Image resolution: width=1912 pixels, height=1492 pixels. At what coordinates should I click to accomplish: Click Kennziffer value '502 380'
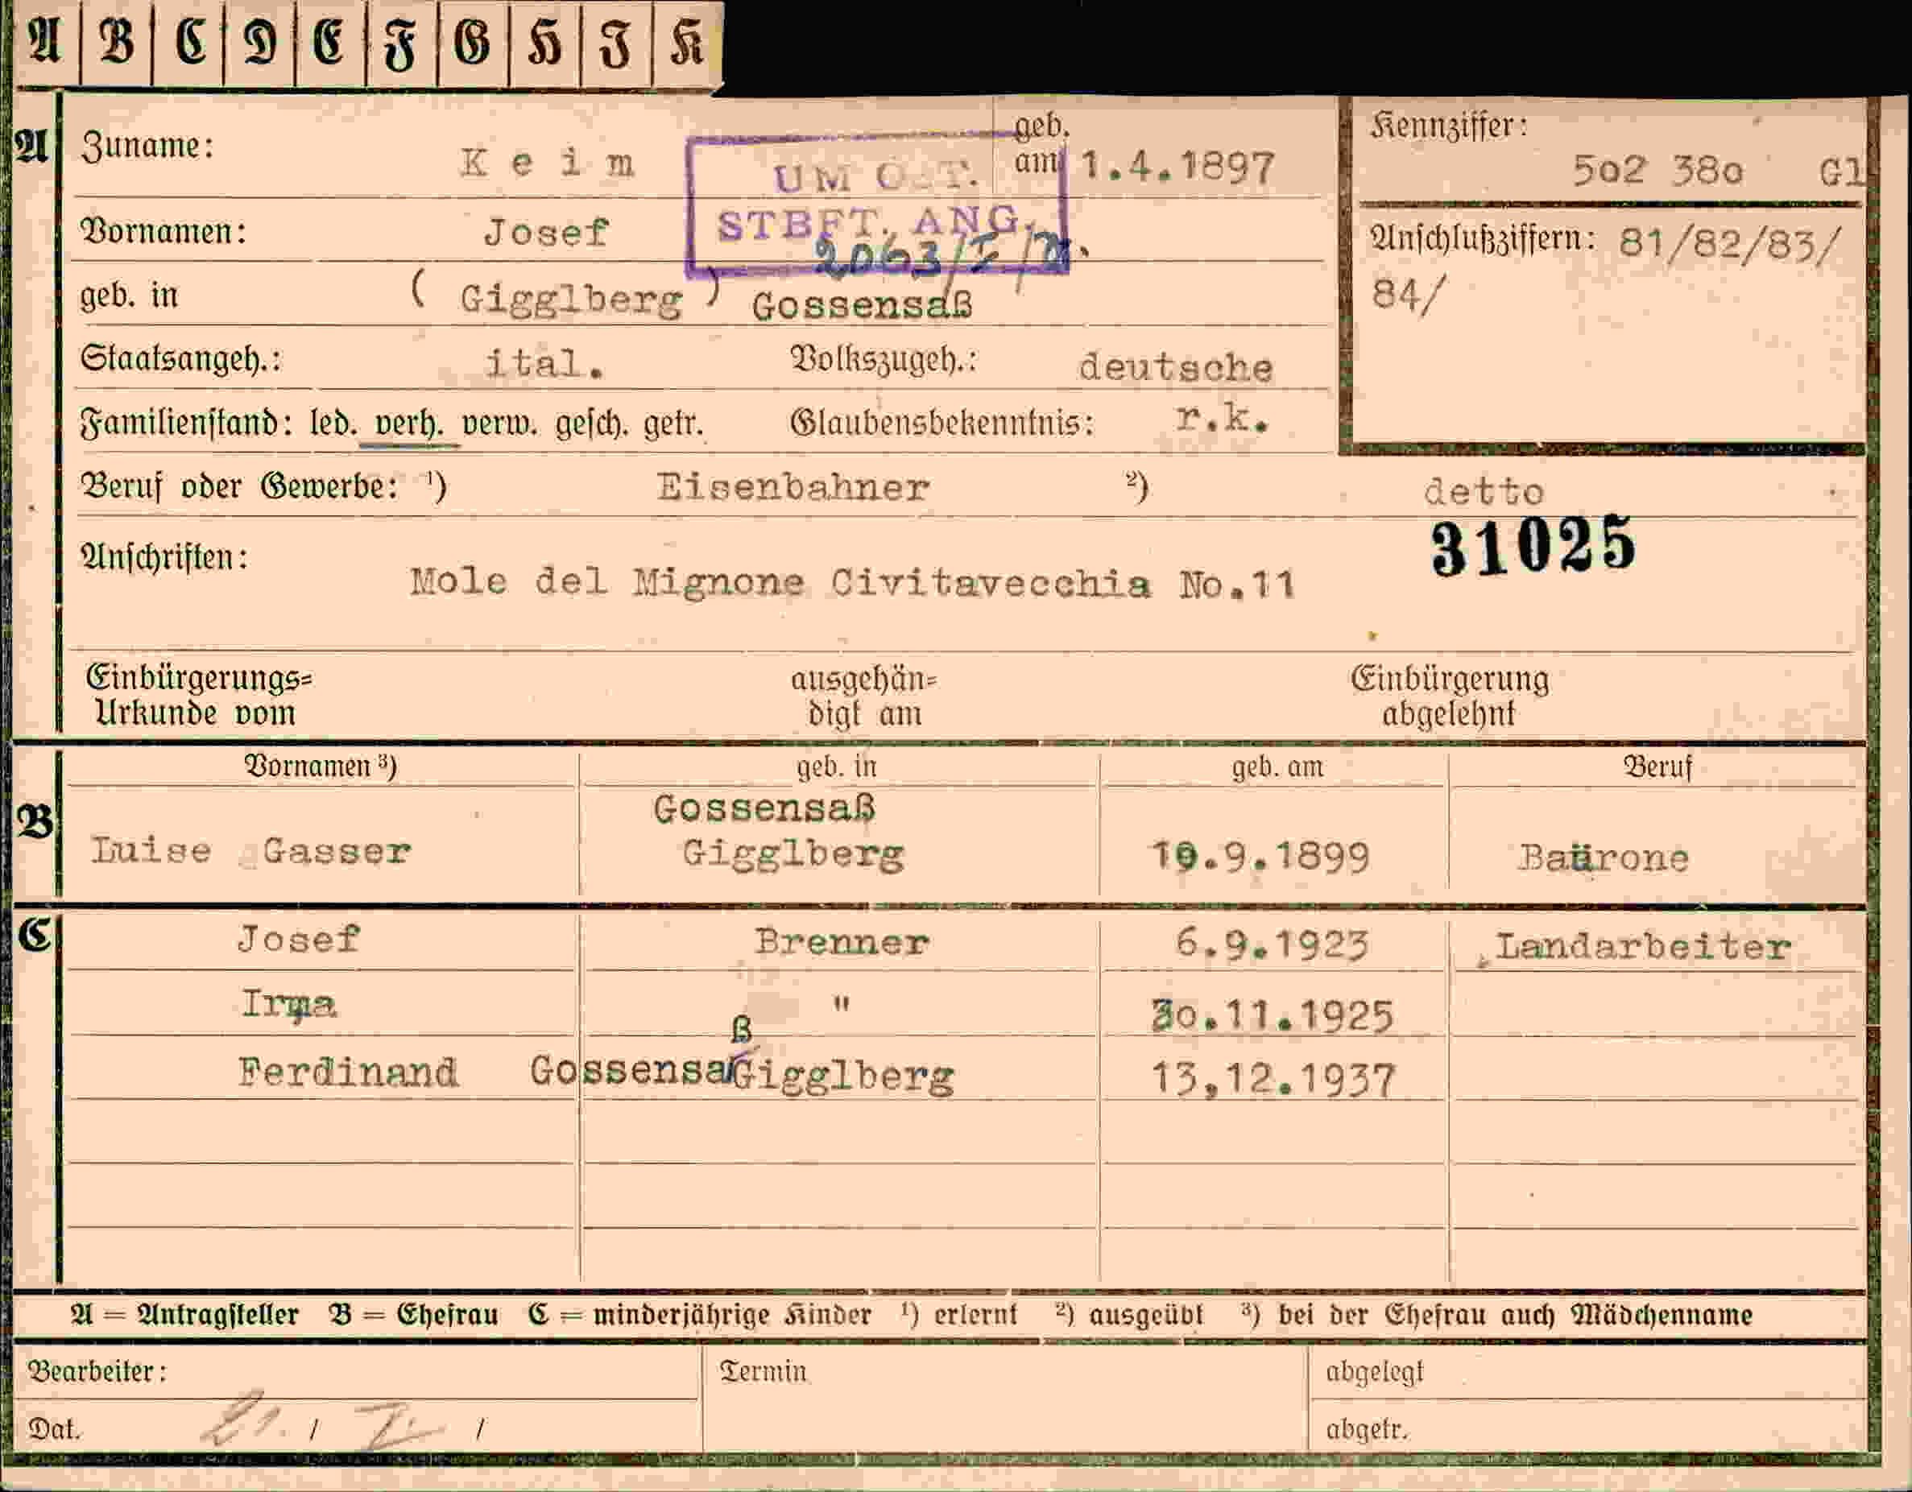[1657, 170]
